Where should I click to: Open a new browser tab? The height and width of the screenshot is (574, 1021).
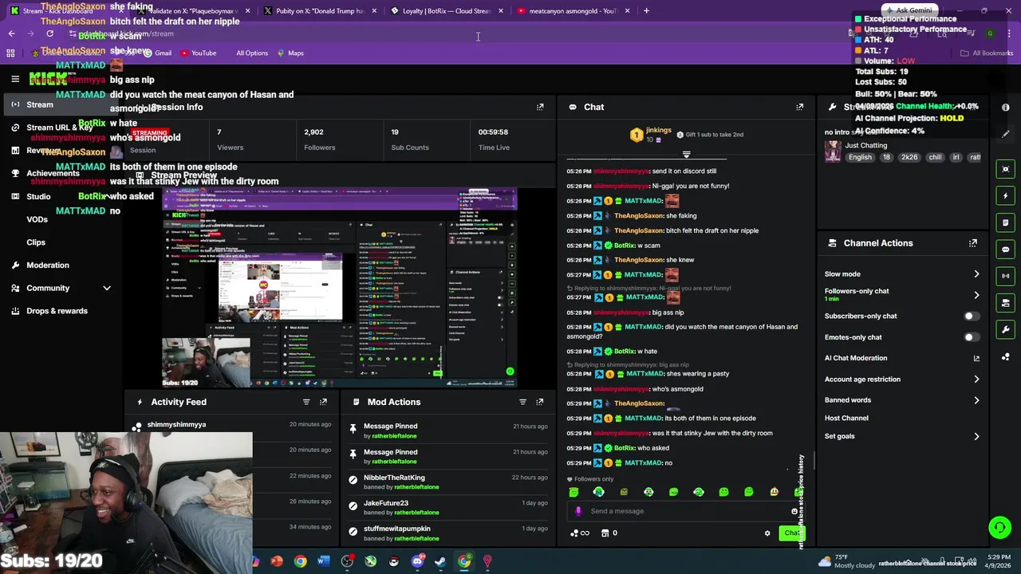(646, 11)
